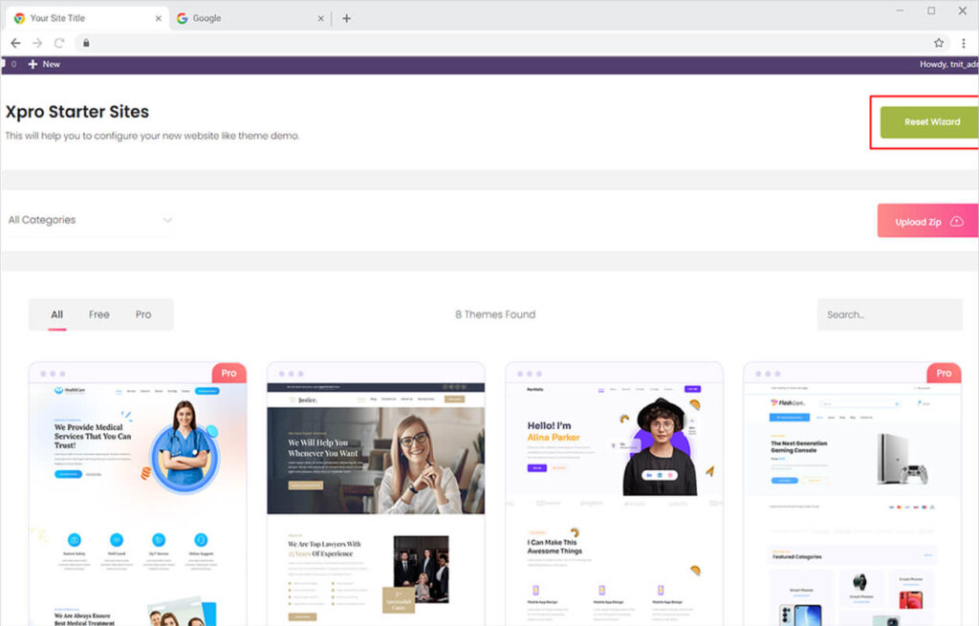979x626 pixels.
Task: Click the theme Search input field
Action: click(889, 314)
